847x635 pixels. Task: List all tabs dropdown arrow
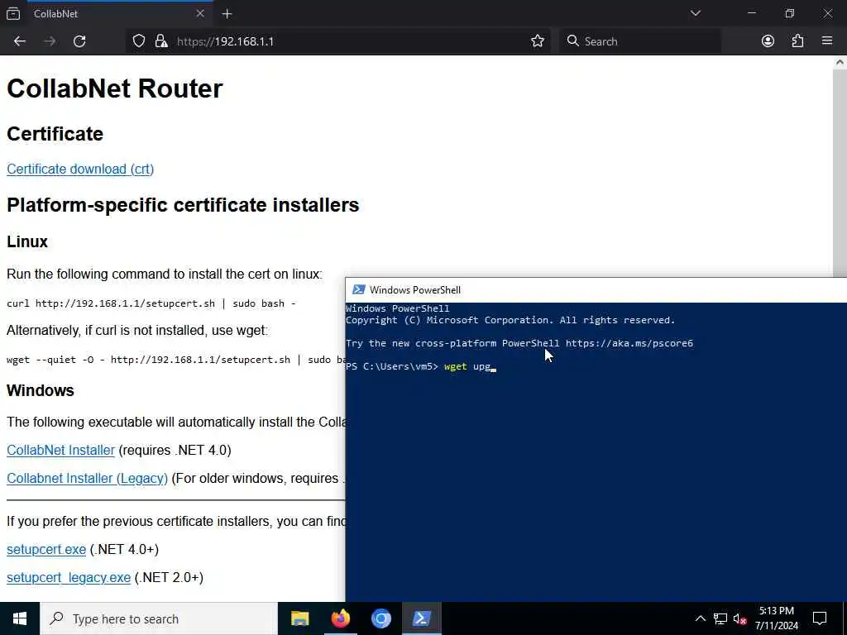pyautogui.click(x=695, y=13)
